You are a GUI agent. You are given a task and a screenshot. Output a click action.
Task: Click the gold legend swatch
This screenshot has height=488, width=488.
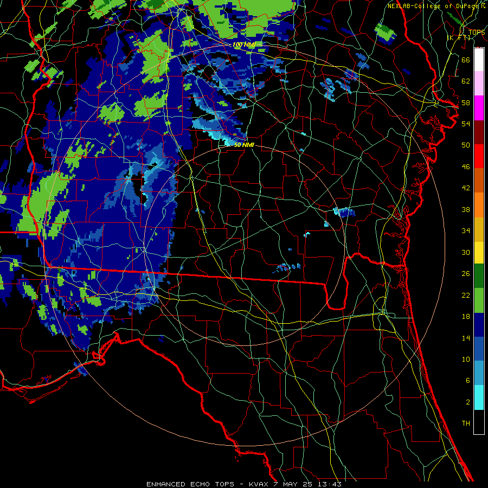479,229
